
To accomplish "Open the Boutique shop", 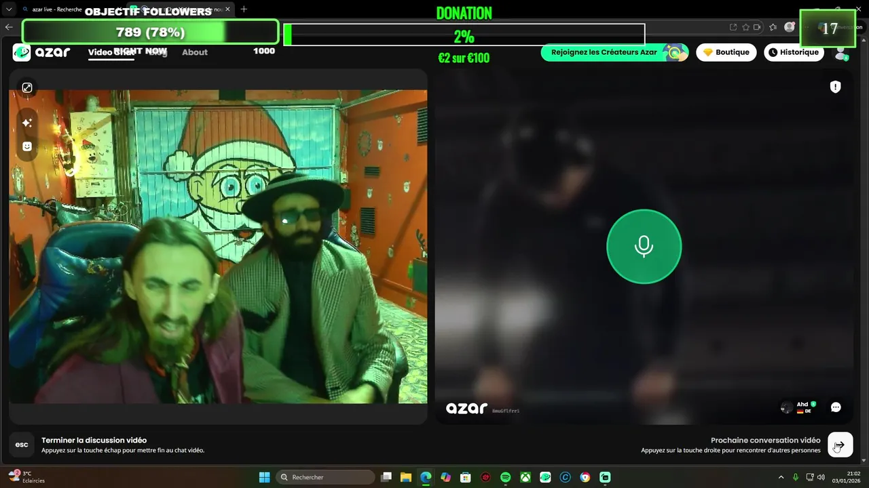I will coord(726,52).
